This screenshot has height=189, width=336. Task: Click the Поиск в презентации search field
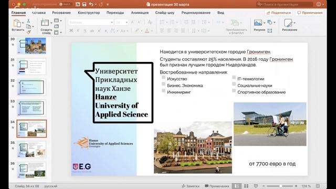[x=285, y=4]
